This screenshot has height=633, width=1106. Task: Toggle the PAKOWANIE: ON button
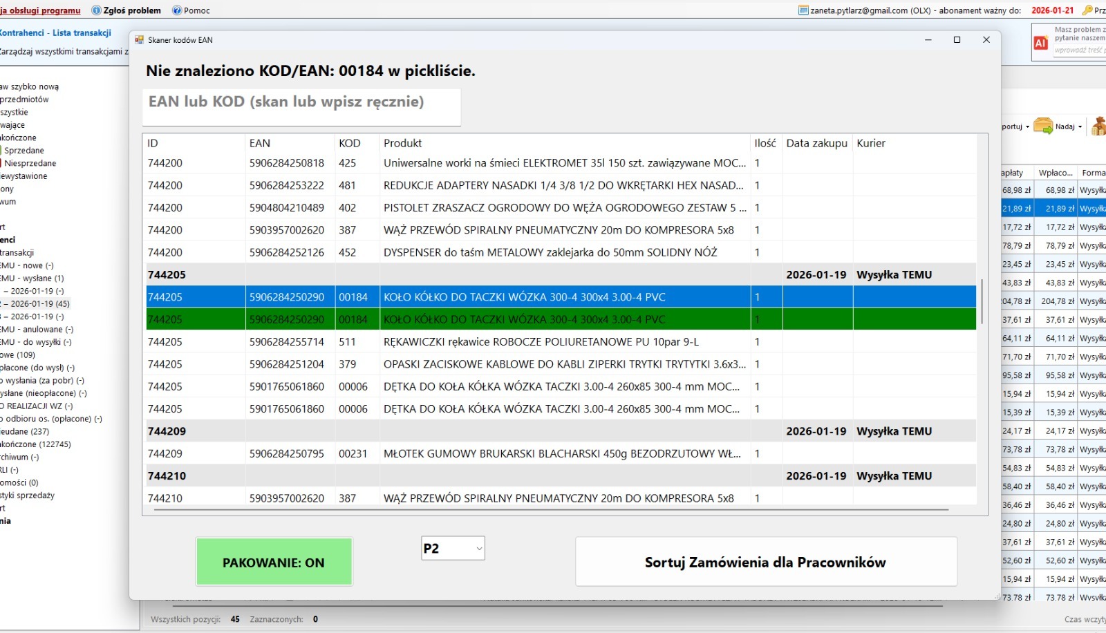click(274, 563)
